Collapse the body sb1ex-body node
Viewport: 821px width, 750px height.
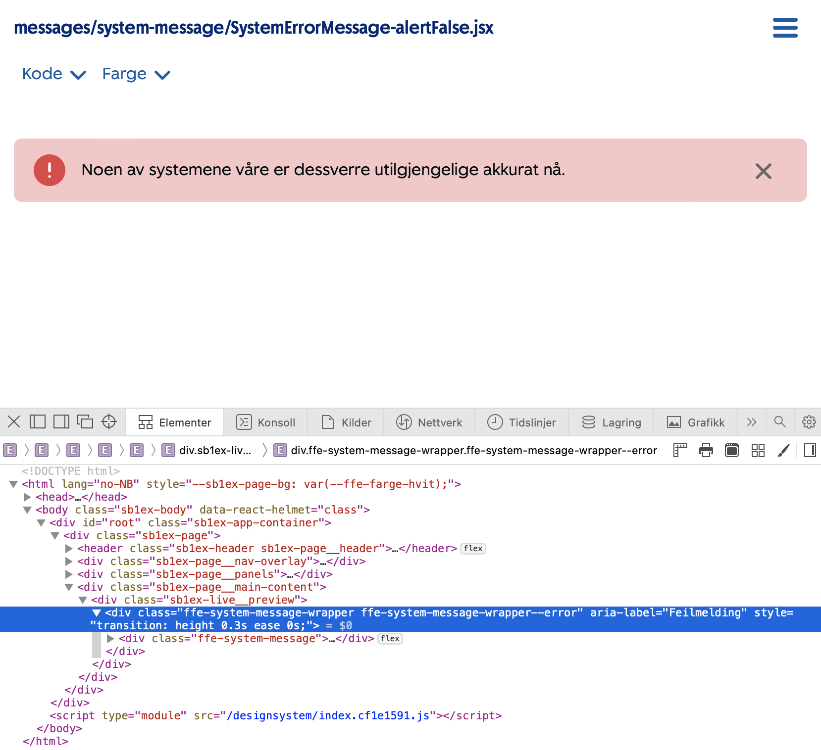[27, 510]
